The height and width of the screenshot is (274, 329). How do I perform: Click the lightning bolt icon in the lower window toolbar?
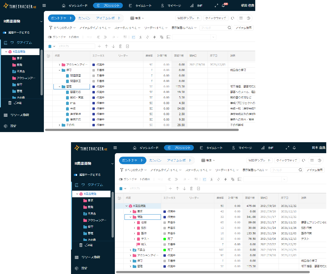[225, 179]
